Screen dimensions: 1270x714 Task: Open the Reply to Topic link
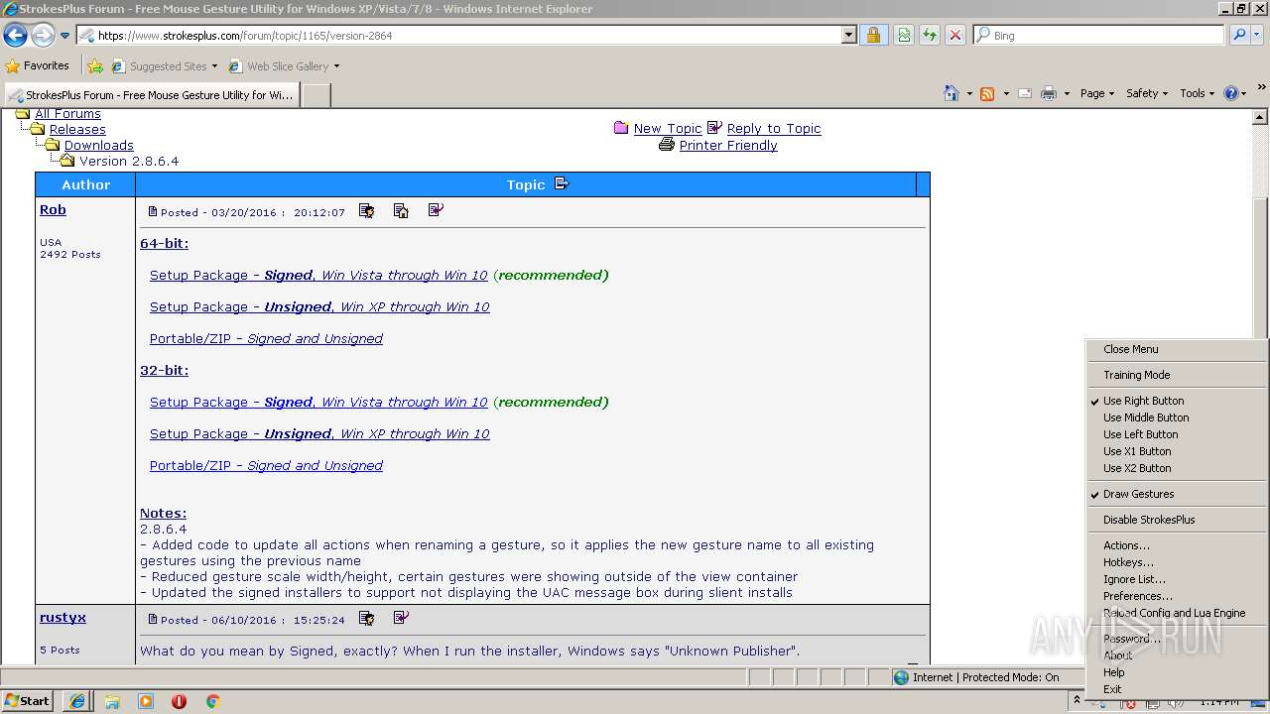click(x=774, y=128)
